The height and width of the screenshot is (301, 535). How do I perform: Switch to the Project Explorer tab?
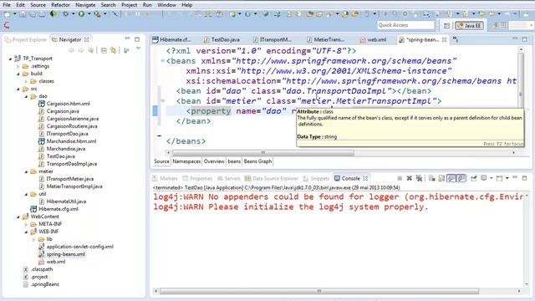[26, 39]
